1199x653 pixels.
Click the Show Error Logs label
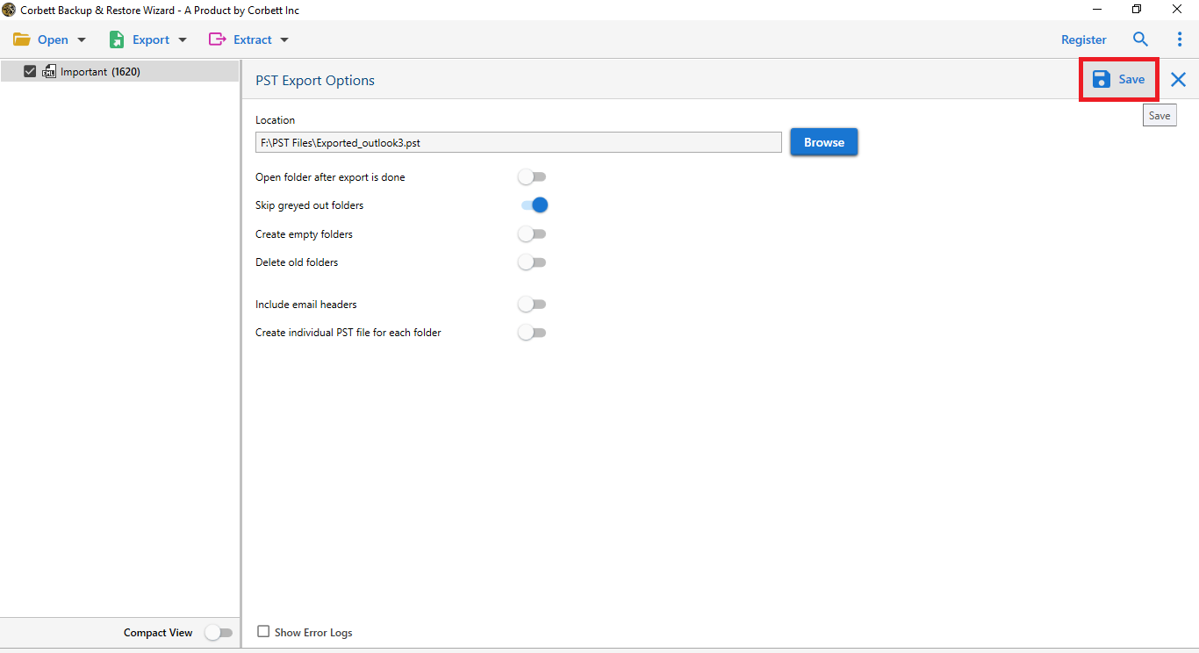click(x=313, y=633)
